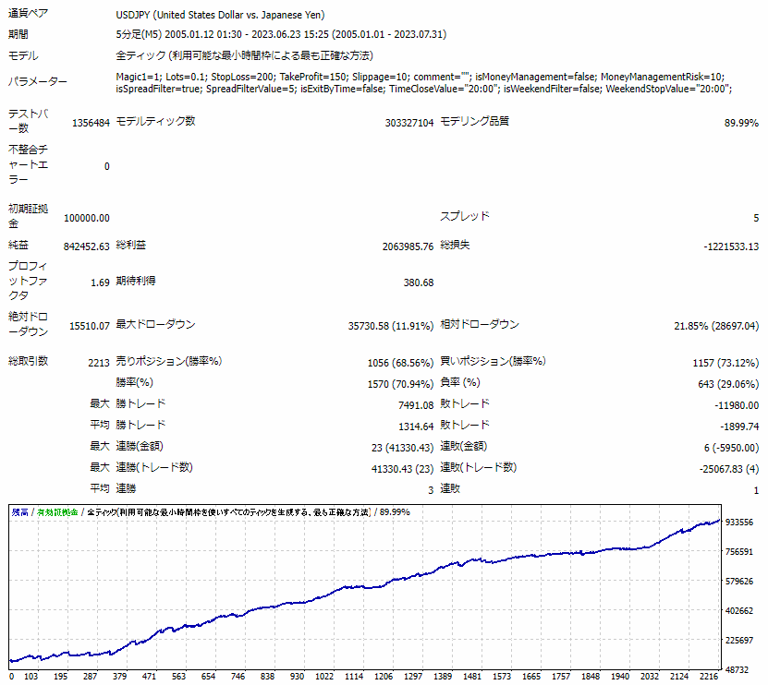Click the profit trades value 1570 (70.94%)
The height and width of the screenshot is (685, 768).
401,384
